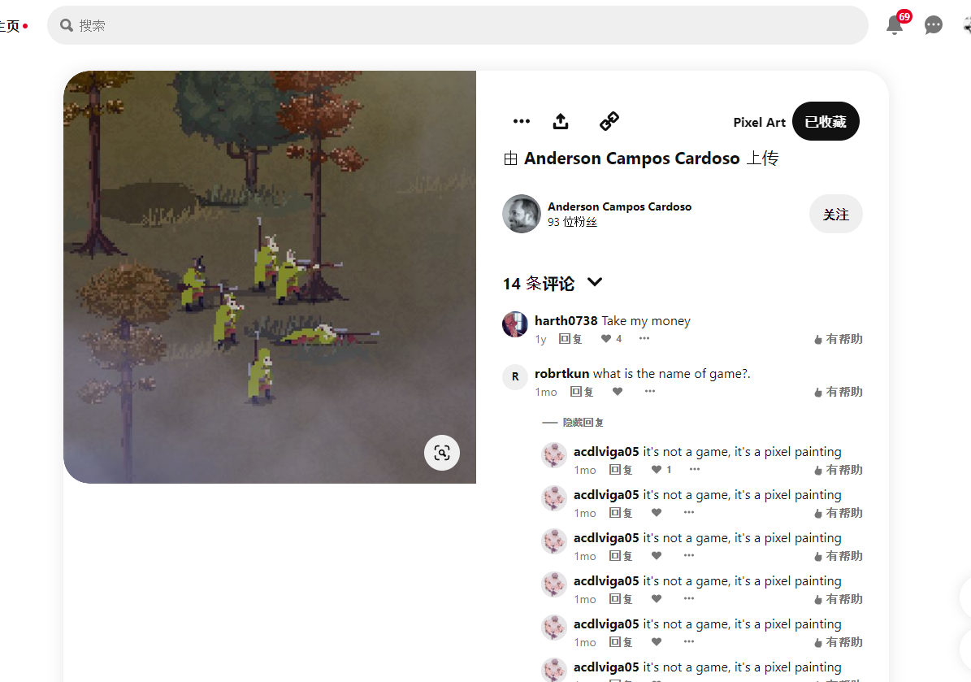Click the 搜索 search input field

(457, 25)
